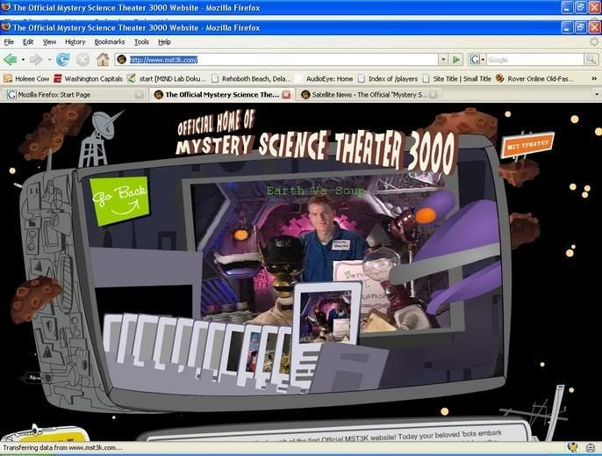Open the Bookmarks menu
Screen dimensions: 602x456
pyautogui.click(x=110, y=42)
